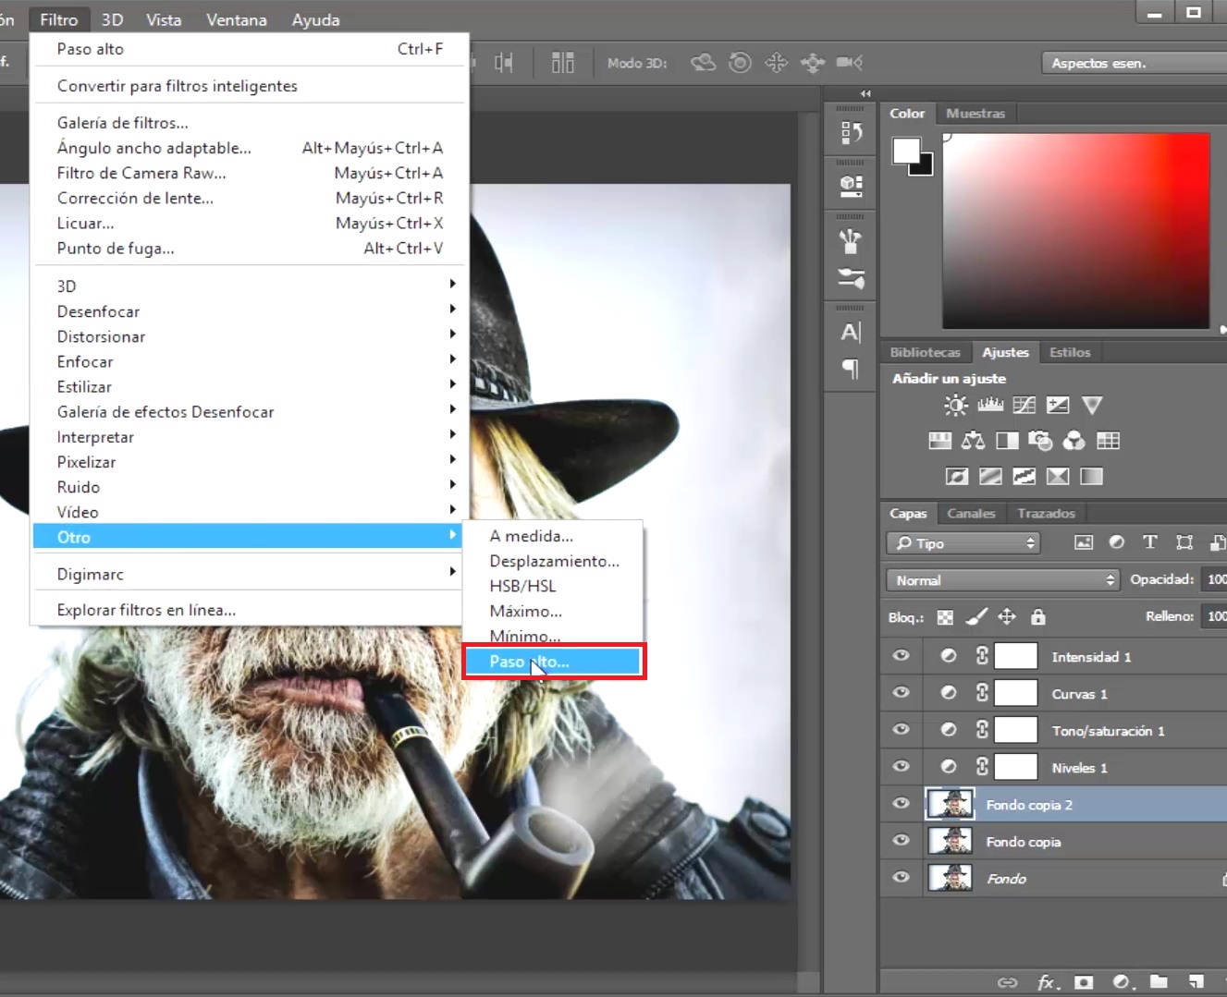The image size is (1227, 997).
Task: Add a Levels adjustment from Ajustes panel
Action: [990, 405]
